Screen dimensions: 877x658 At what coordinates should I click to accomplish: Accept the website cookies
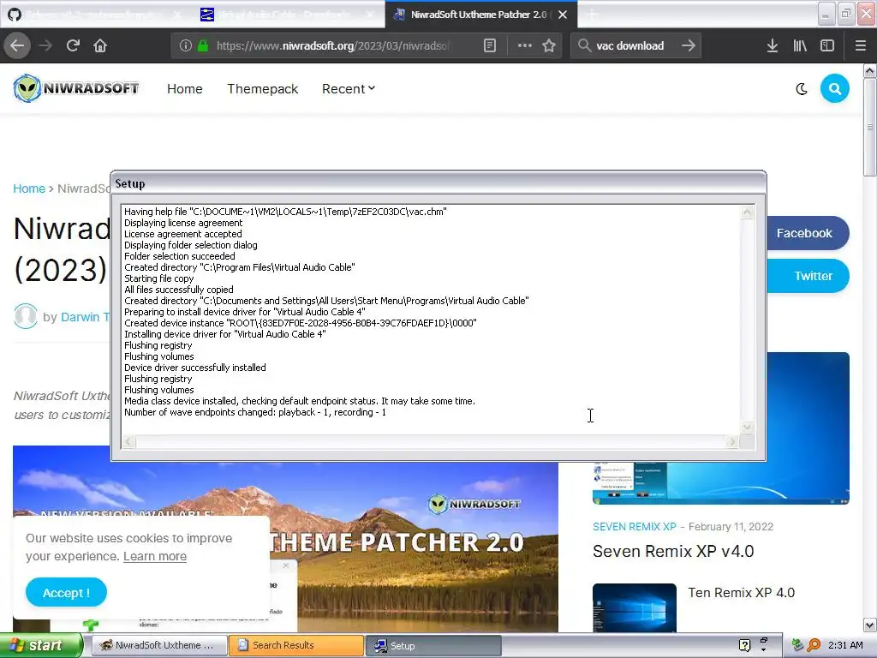(66, 593)
